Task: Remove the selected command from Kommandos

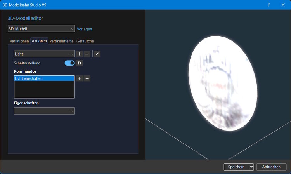Action: click(x=87, y=78)
